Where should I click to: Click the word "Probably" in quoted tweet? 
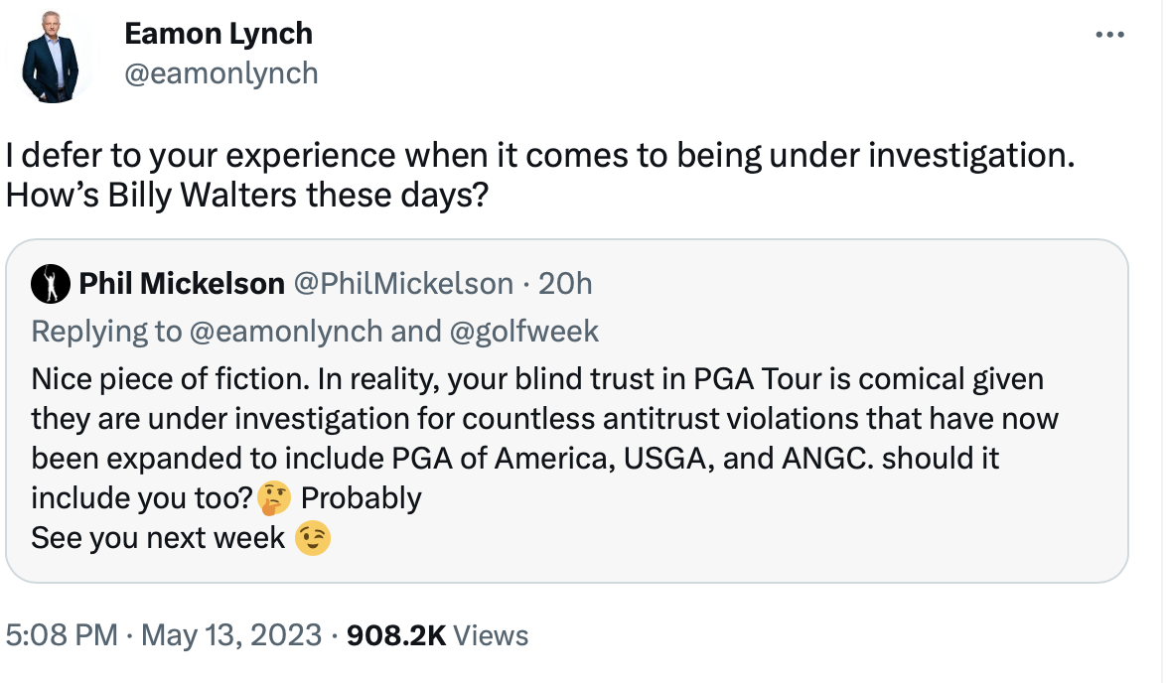[362, 497]
